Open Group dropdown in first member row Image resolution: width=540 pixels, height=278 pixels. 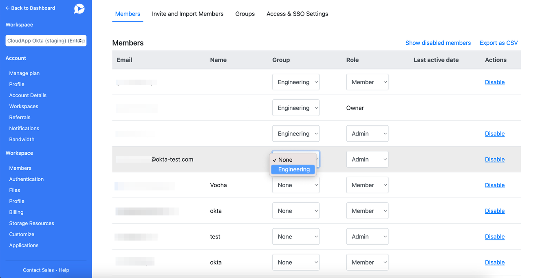pyautogui.click(x=296, y=82)
